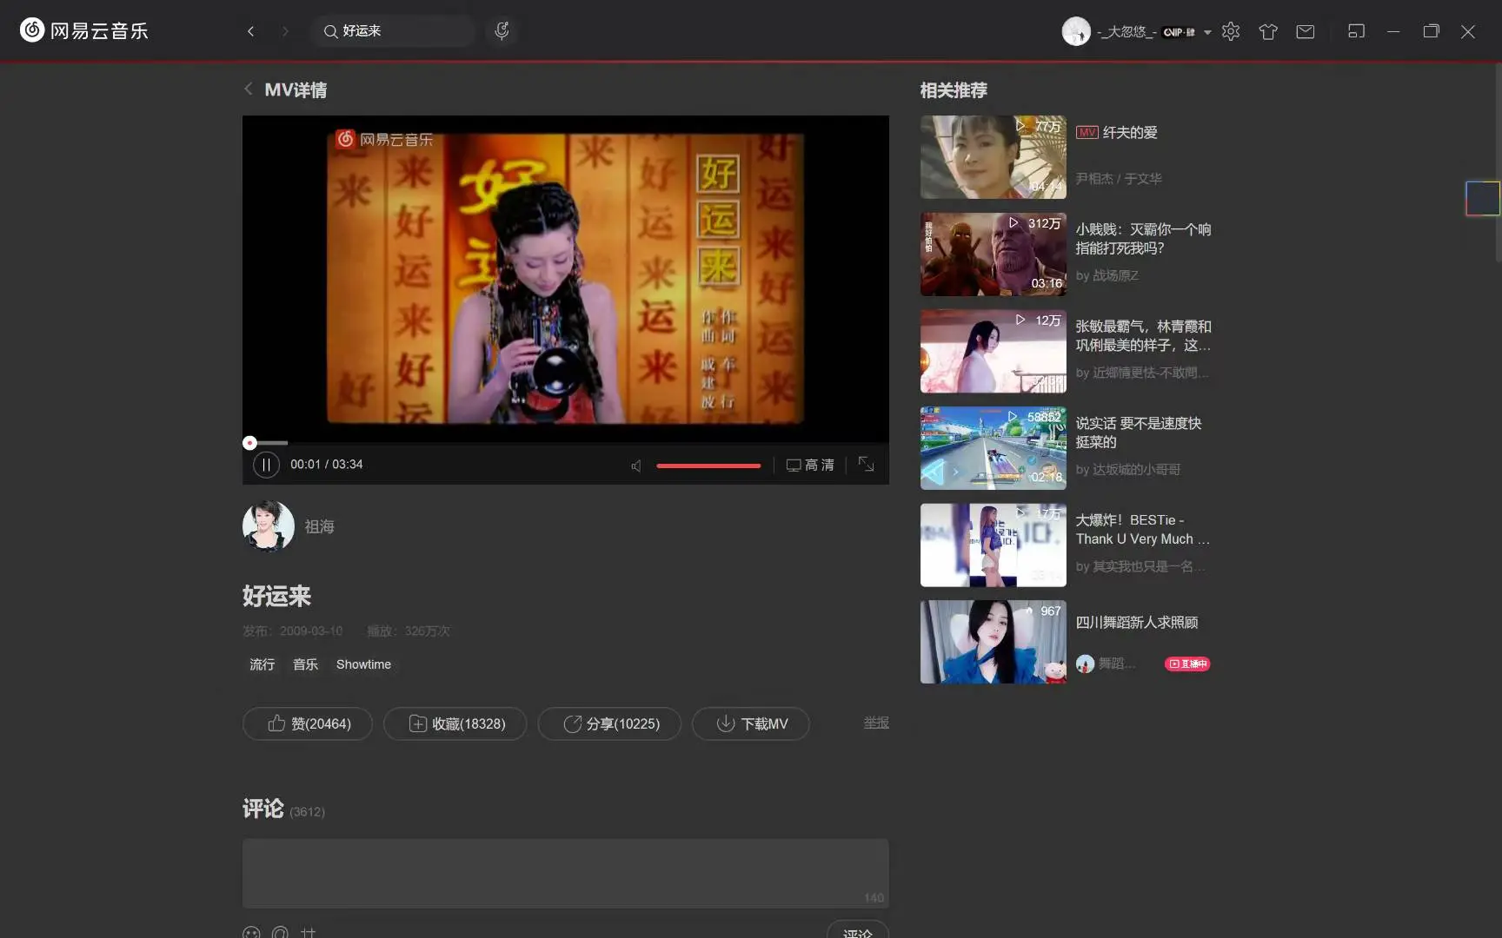Screen dimensions: 1502x938
Task: Go forward with the top navigation arrow
Action: tap(285, 31)
